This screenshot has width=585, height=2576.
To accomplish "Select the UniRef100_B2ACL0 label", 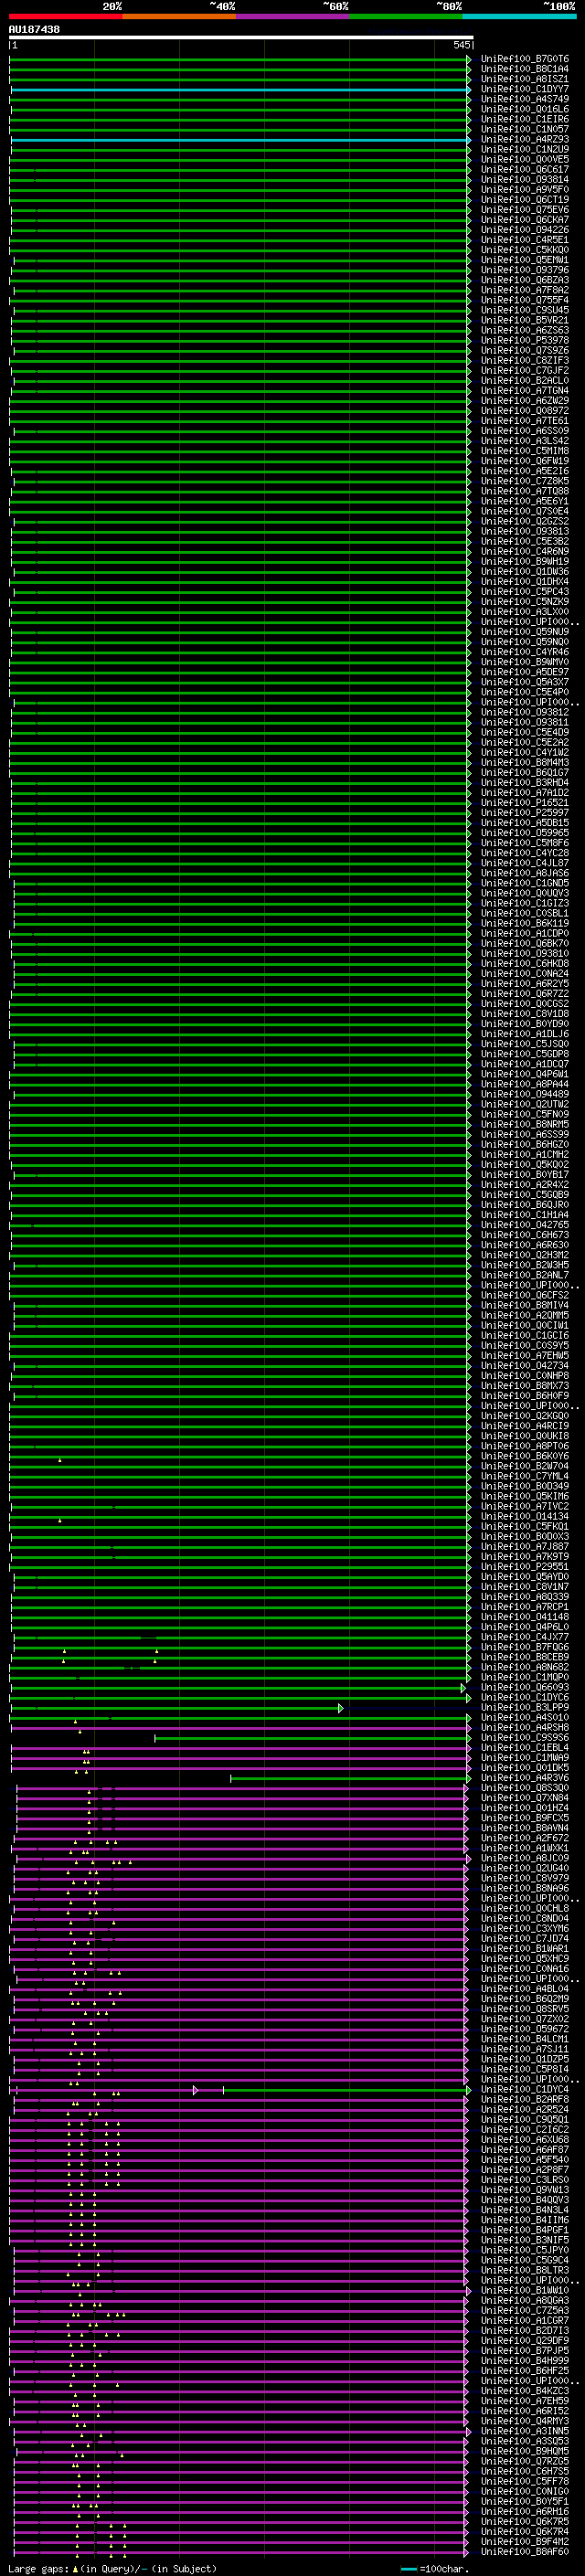I will pos(524,380).
